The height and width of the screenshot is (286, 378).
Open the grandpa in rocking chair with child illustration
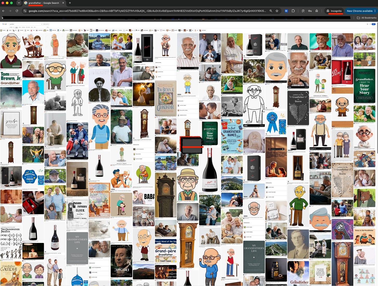click(x=33, y=46)
